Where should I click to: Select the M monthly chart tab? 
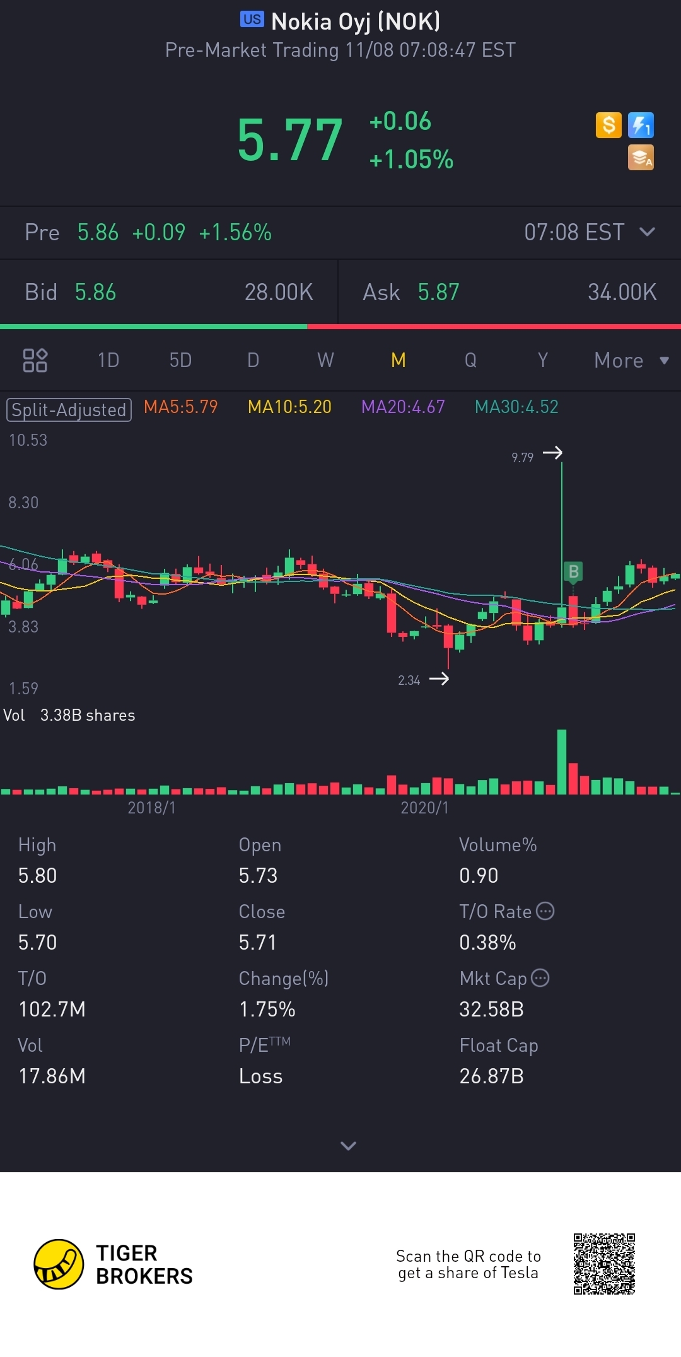coord(398,360)
